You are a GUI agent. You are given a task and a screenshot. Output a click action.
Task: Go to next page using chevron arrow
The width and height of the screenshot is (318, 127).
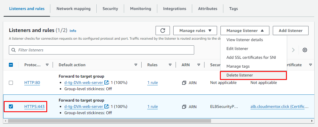pos(293,50)
